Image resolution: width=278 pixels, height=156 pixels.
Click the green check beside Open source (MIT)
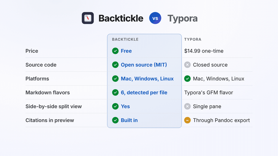(115, 65)
